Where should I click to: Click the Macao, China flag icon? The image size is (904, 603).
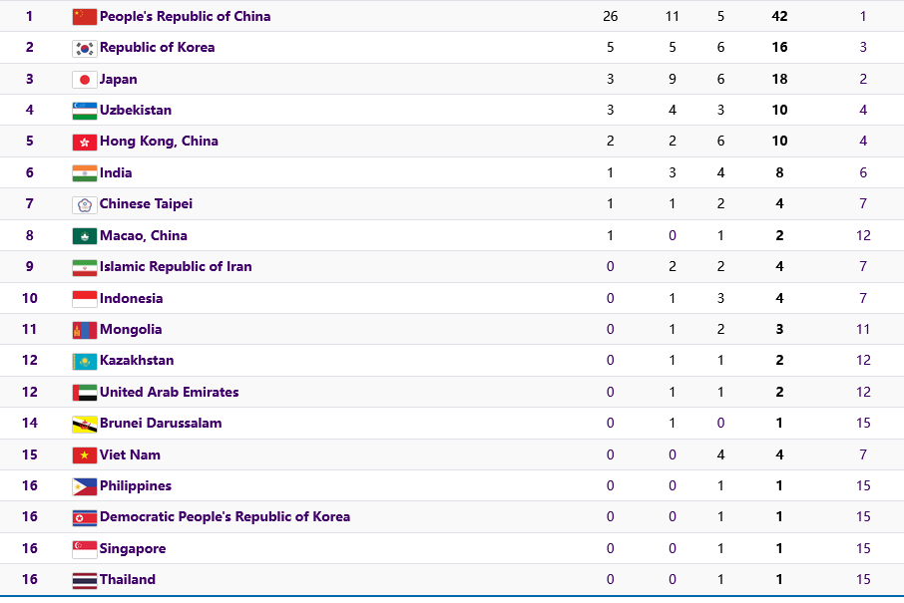[x=84, y=236]
